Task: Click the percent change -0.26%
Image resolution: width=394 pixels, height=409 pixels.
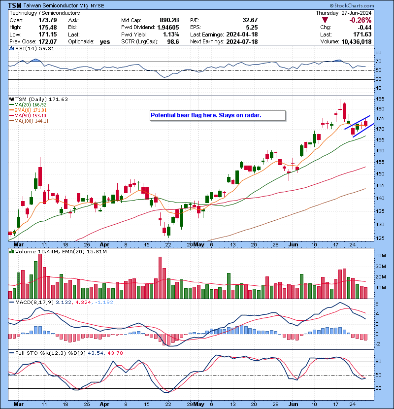Action: tap(361, 20)
